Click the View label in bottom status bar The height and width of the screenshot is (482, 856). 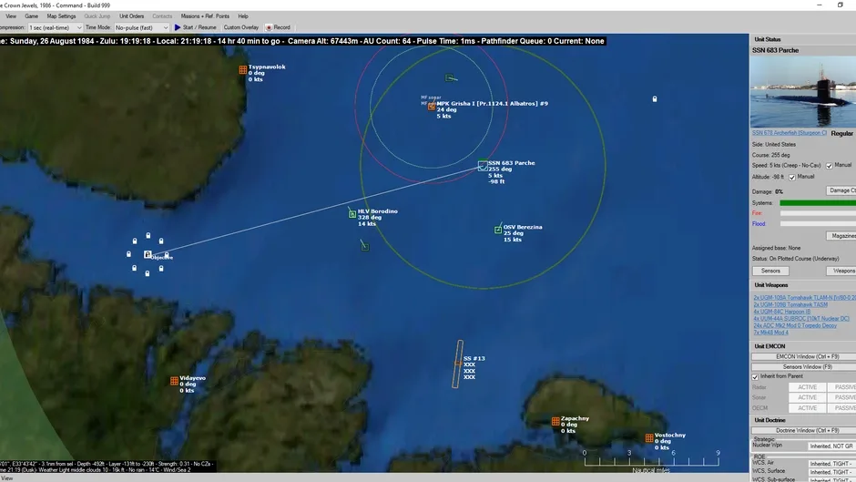pos(6,478)
